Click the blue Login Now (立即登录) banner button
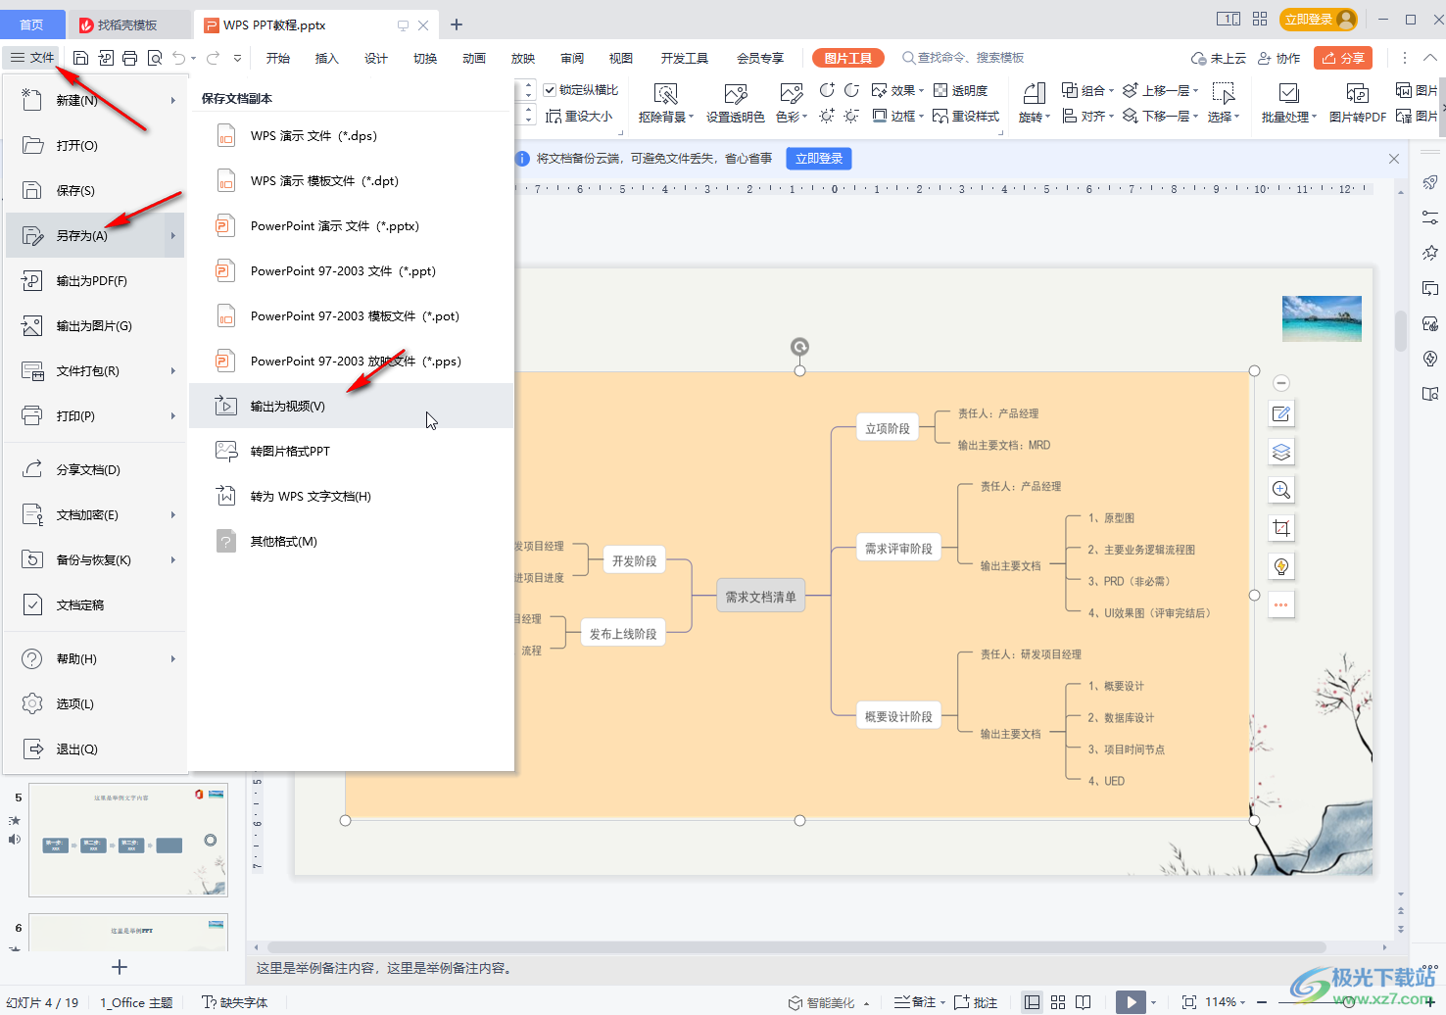The width and height of the screenshot is (1446, 1015). [819, 159]
